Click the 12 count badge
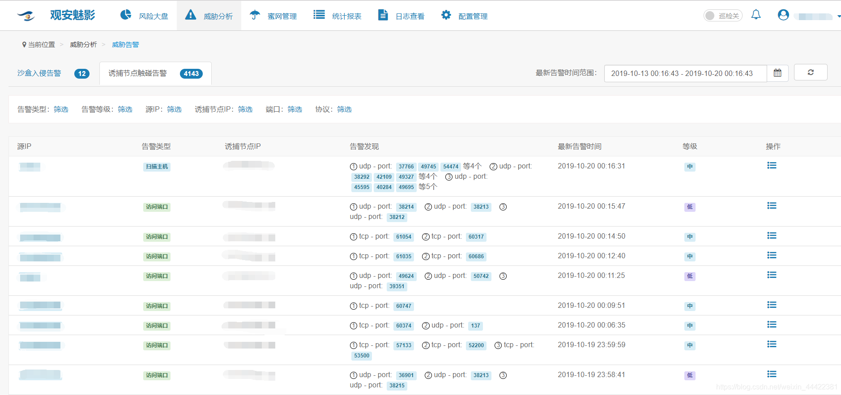Viewport: 841px width, 395px height. (82, 74)
